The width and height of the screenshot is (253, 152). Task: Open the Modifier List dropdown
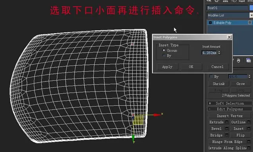(251, 15)
